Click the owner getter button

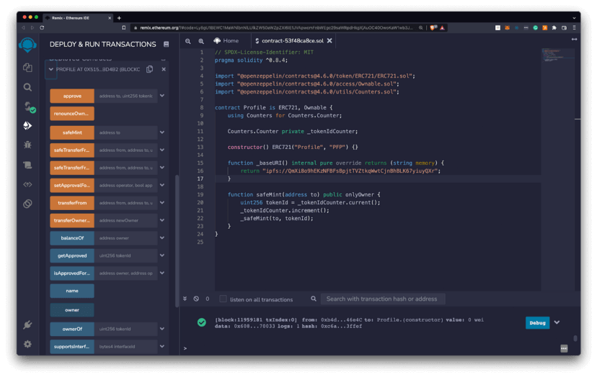coord(72,310)
